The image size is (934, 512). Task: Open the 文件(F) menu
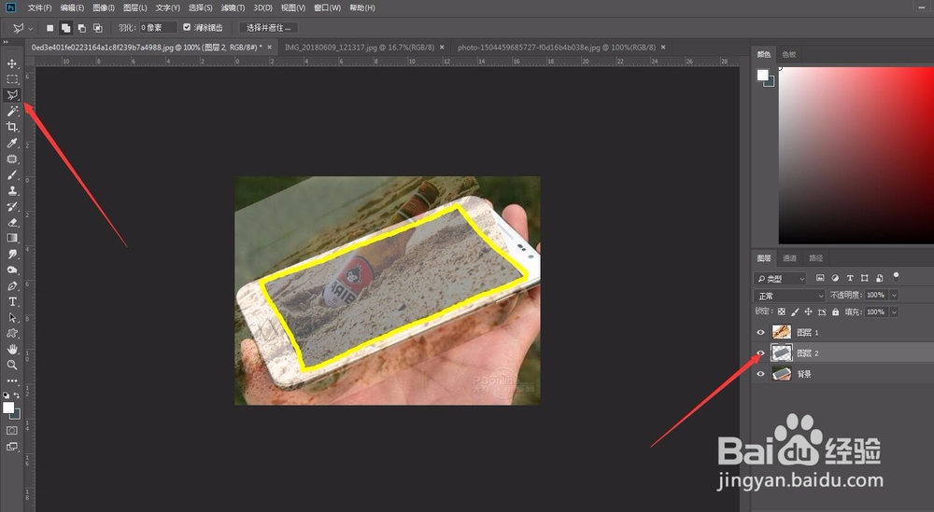tap(39, 7)
